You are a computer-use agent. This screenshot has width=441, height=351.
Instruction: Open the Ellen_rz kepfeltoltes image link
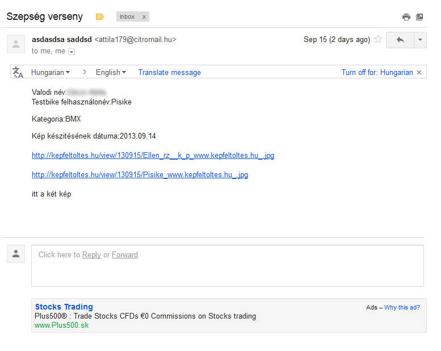(153, 155)
